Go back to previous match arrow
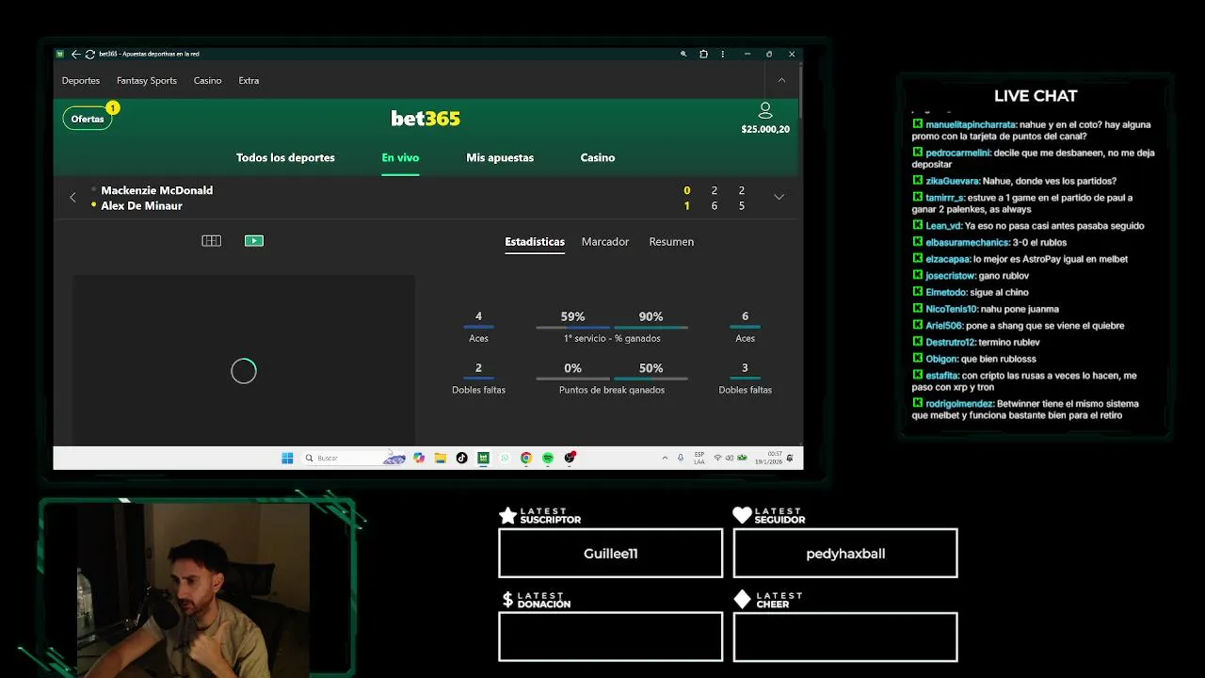The width and height of the screenshot is (1205, 678). (x=72, y=198)
